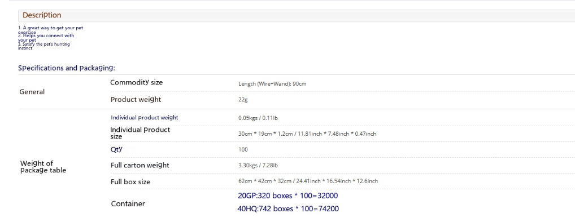Select the 0.05kgs / 0.11lb value
The width and height of the screenshot is (575, 222).
[x=260, y=118]
